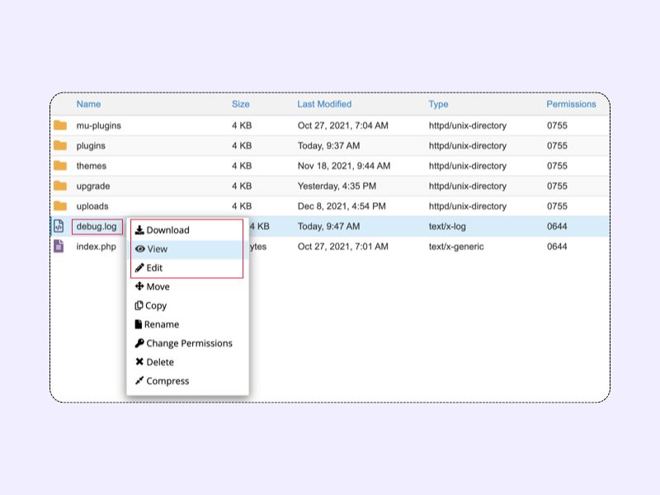This screenshot has width=660, height=495.
Task: Click 'Today, 9:47 AM' modified date
Action: (328, 226)
